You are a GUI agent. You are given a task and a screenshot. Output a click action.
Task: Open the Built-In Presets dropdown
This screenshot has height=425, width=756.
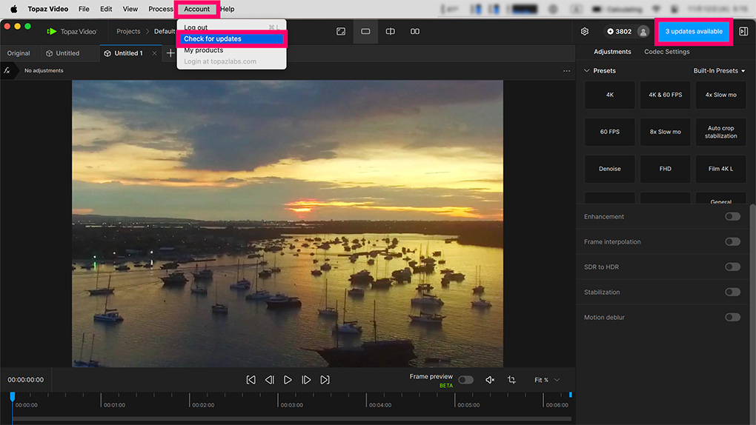coord(719,71)
